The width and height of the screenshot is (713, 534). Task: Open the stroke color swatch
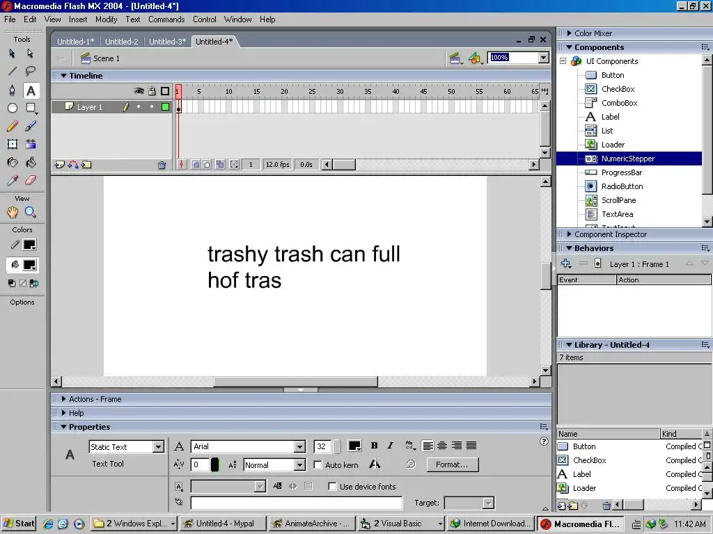tap(29, 245)
